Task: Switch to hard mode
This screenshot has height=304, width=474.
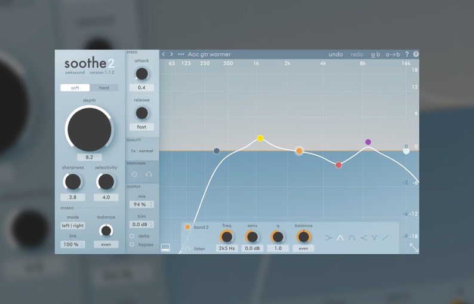Action: click(104, 88)
